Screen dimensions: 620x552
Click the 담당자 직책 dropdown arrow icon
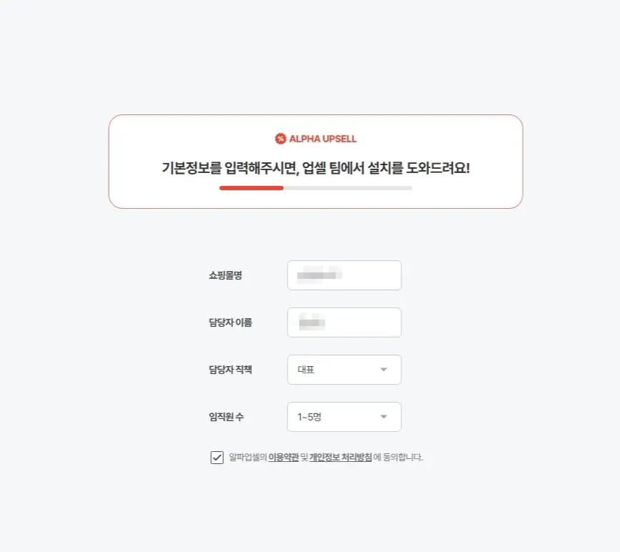tap(383, 370)
